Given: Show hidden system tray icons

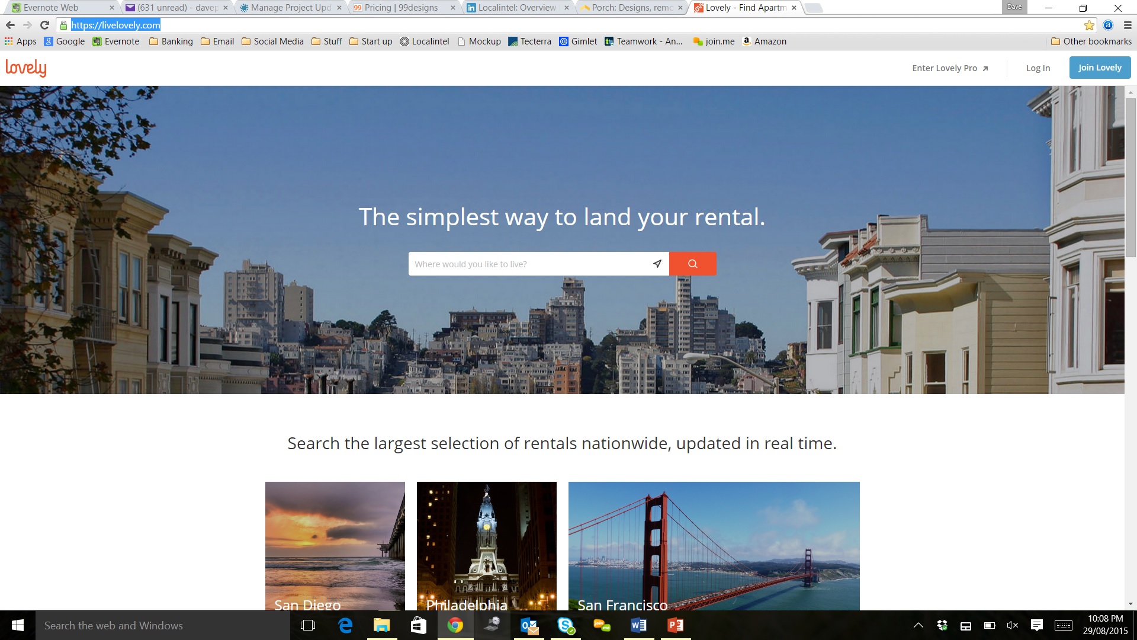Looking at the screenshot, I should click(918, 625).
